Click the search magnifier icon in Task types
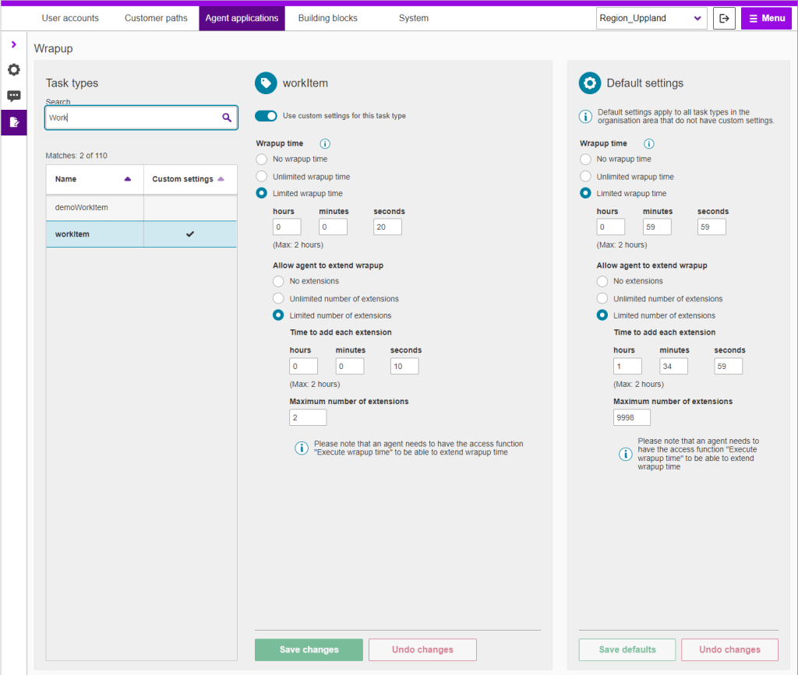The image size is (798, 675). click(x=227, y=118)
